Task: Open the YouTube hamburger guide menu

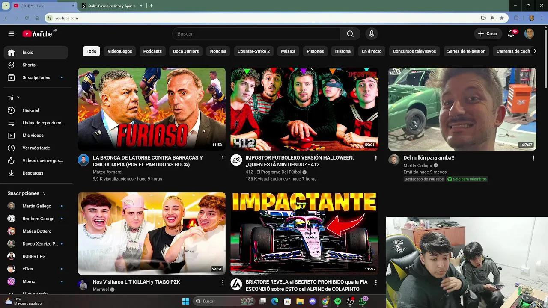Action: pyautogui.click(x=11, y=34)
